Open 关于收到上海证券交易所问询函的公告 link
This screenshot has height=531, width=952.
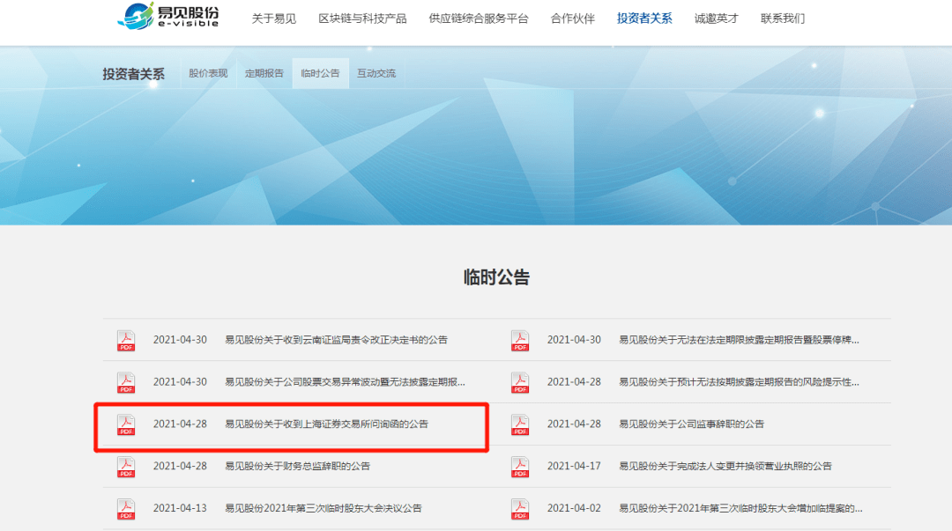(327, 424)
